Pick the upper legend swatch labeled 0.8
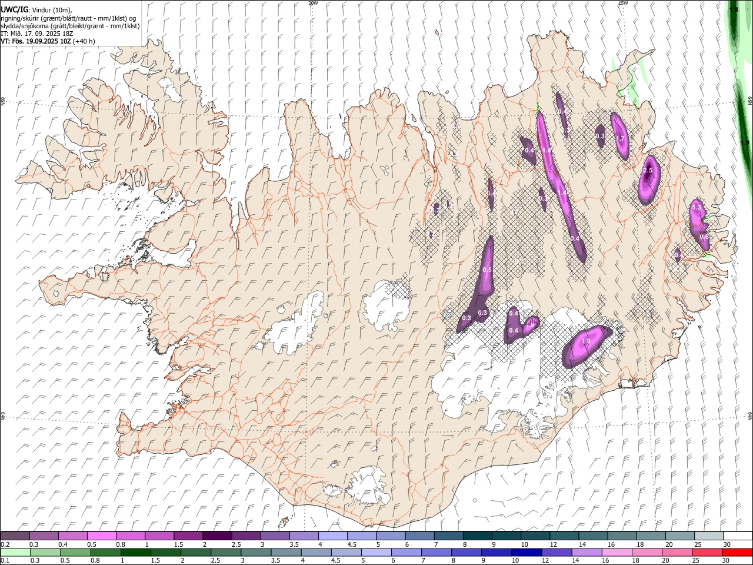Screen dimensions: 753x565 131,536
